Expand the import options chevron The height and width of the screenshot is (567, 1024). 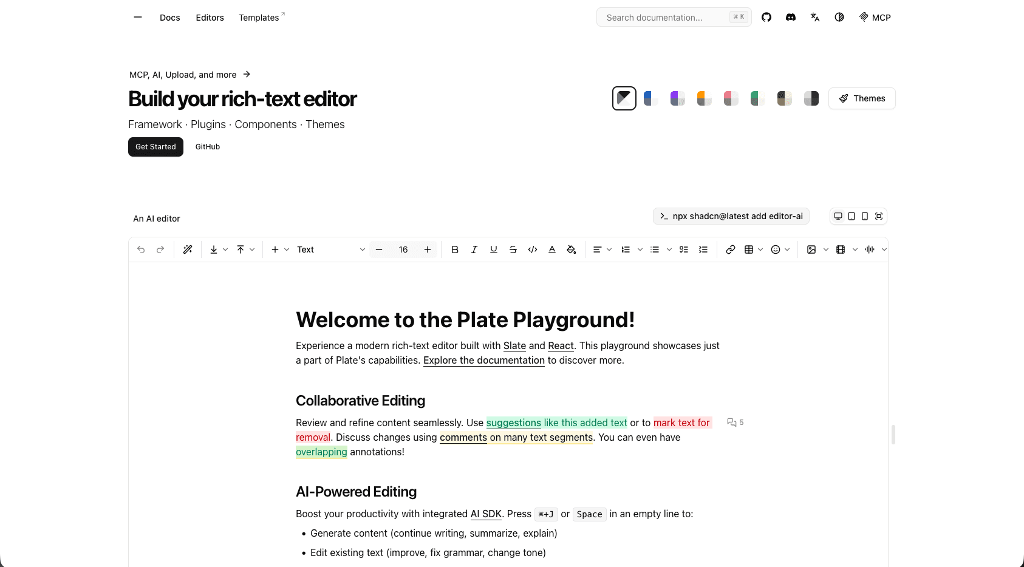coord(252,250)
